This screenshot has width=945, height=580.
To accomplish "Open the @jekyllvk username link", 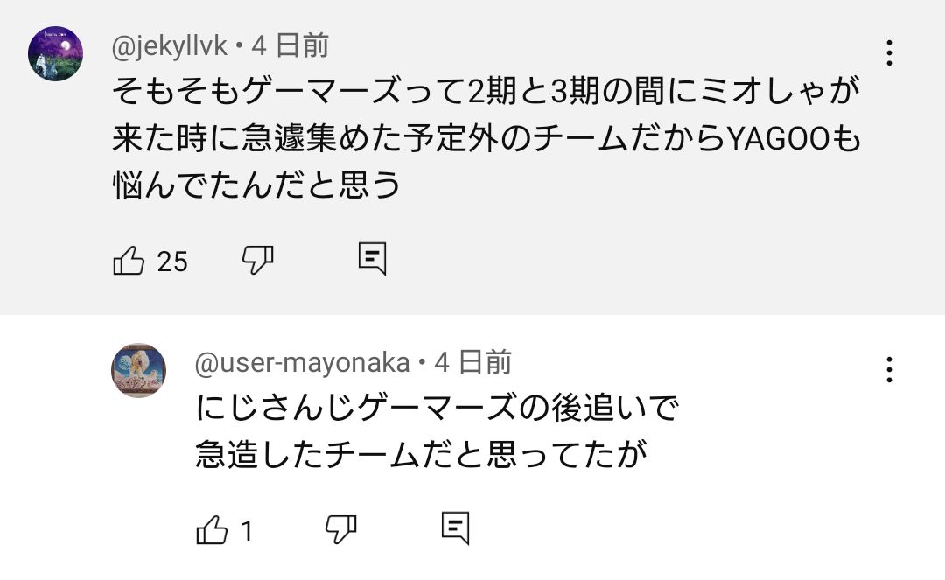I will coord(170,45).
